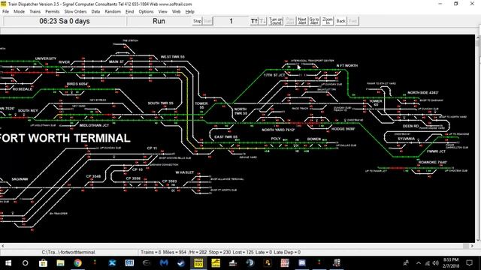
Task: Click the HODGE 9698' label
Action: pyautogui.click(x=343, y=129)
